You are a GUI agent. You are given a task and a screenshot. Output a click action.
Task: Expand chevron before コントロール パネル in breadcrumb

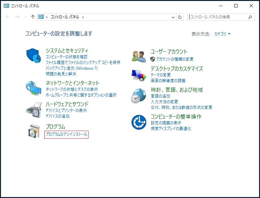tap(47, 17)
